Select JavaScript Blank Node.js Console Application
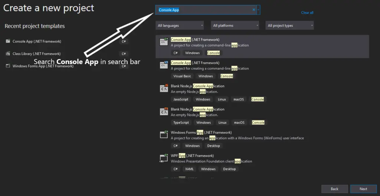The width and height of the screenshot is (380, 196). (x=262, y=93)
